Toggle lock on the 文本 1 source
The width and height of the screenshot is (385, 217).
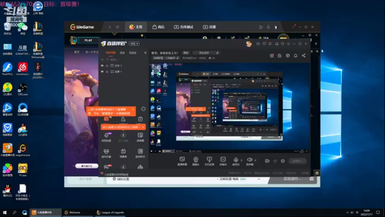107,66
